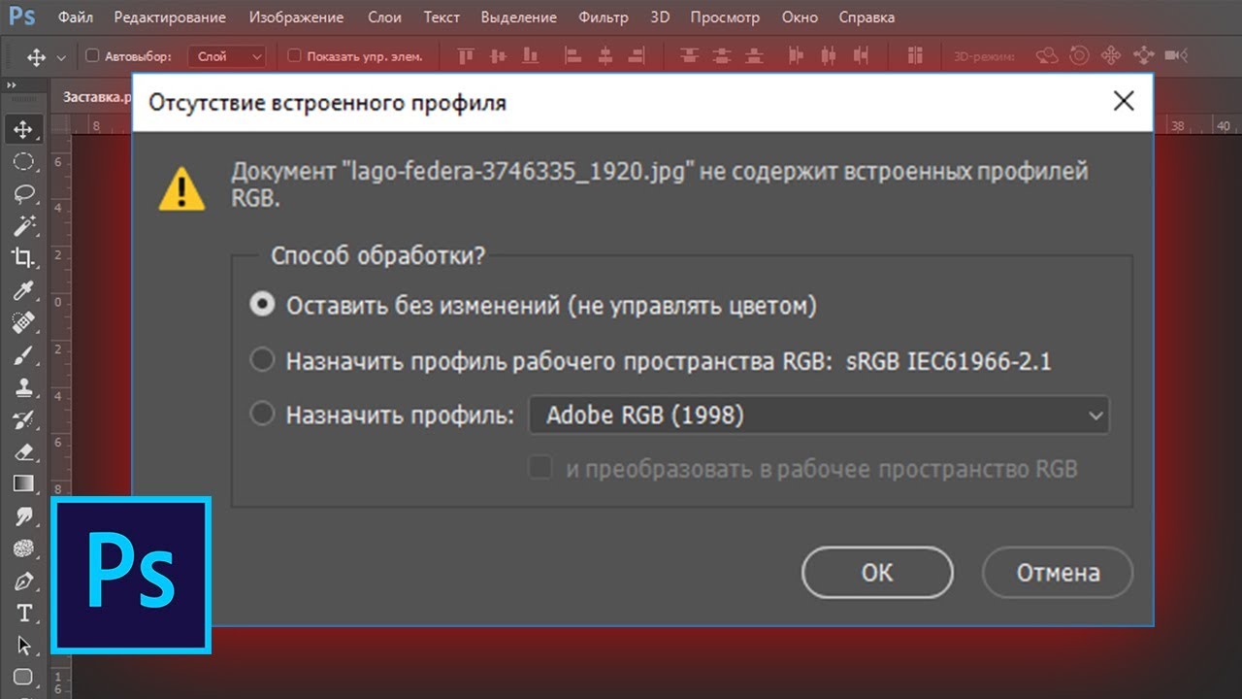
Task: Open the Слои menu
Action: (385, 17)
